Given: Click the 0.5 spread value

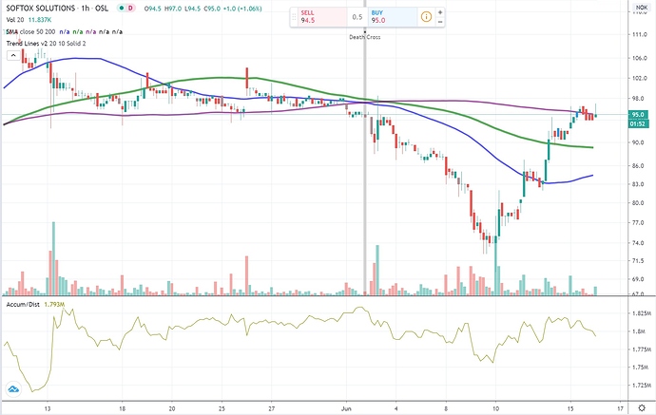Looking at the screenshot, I should click(357, 17).
